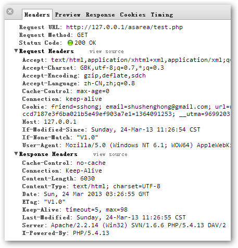Click the Cookie header value
The height and width of the screenshot is (248, 238).
(x=141, y=110)
